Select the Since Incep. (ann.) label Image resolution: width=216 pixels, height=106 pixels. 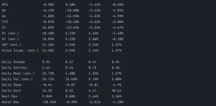pyautogui.click(x=20, y=51)
